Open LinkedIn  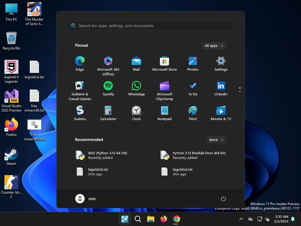click(221, 89)
